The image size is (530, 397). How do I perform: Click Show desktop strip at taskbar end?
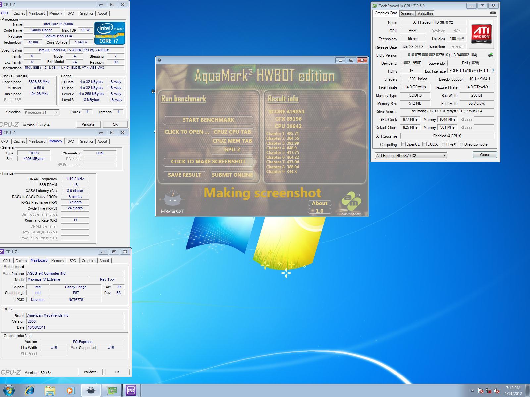pos(528,391)
